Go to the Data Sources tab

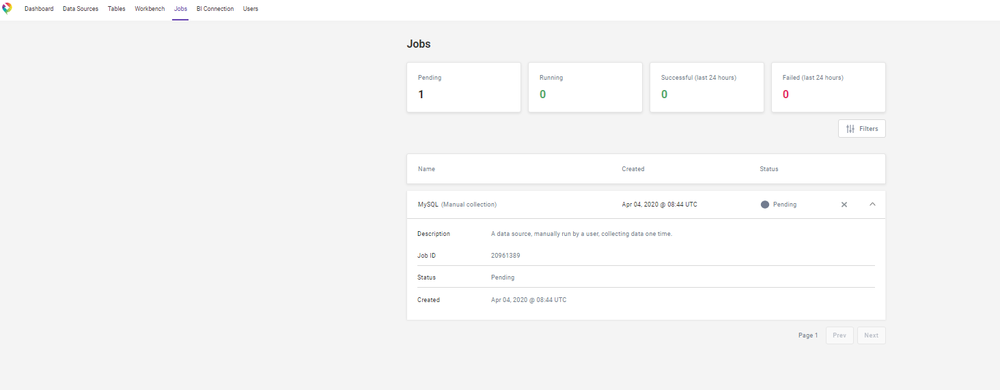(81, 9)
